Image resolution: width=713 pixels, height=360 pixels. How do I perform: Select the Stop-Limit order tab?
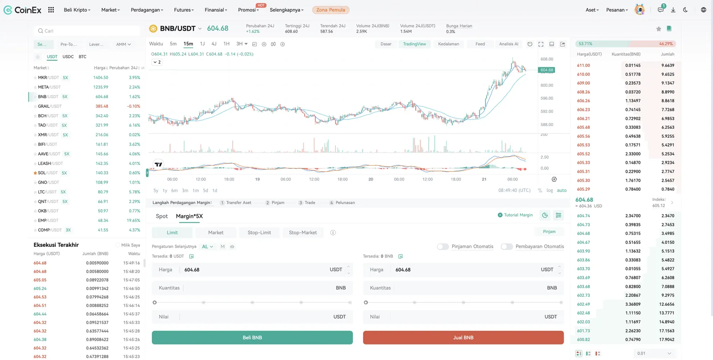click(x=259, y=233)
